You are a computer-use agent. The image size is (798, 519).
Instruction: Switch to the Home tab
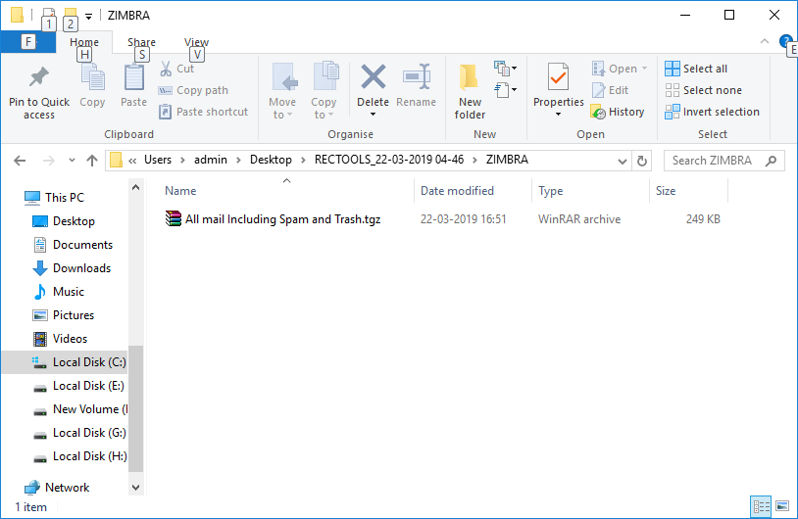[x=84, y=42]
